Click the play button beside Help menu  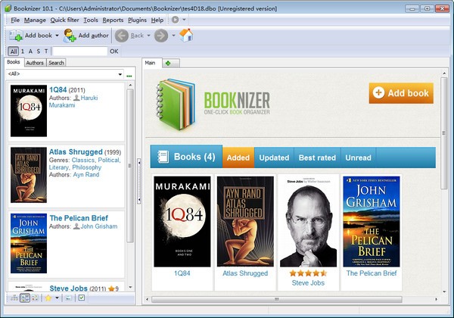click(x=175, y=20)
